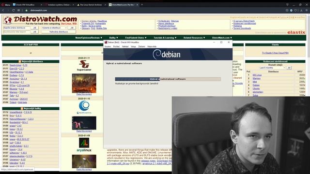The width and height of the screenshot is (310, 174).
Task: Click the Debian installation progress bar
Action: (x=168, y=79)
